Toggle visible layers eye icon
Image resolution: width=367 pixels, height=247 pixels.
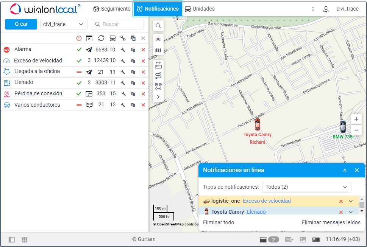coord(158,39)
